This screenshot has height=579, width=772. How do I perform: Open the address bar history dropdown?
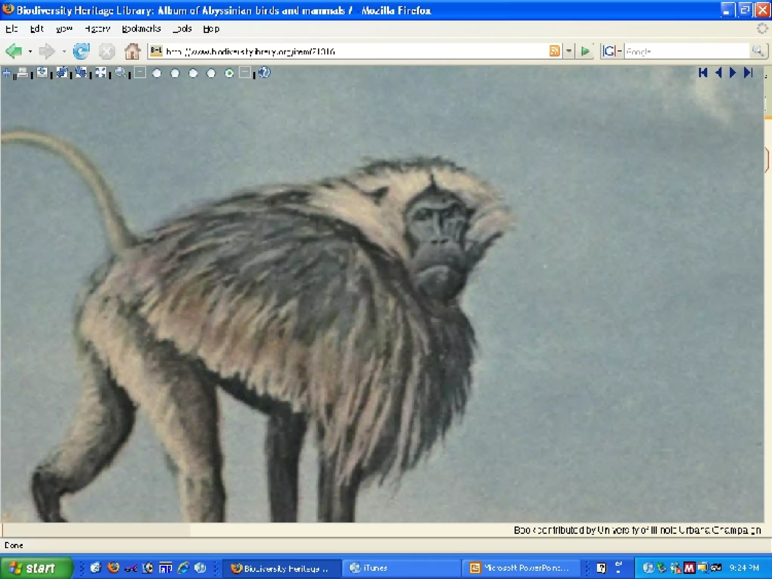point(569,51)
